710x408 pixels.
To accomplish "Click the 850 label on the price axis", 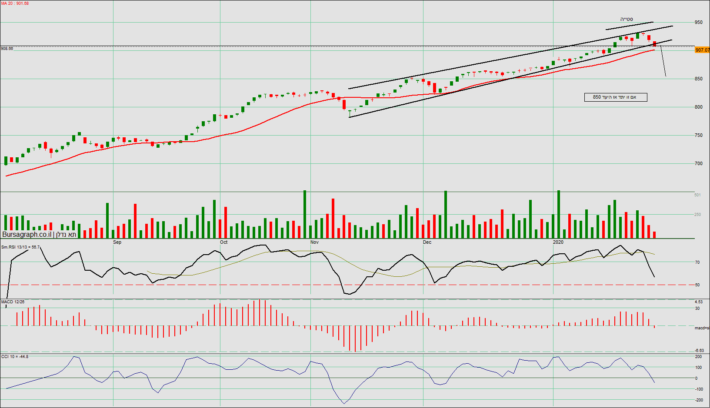I will click(x=699, y=79).
